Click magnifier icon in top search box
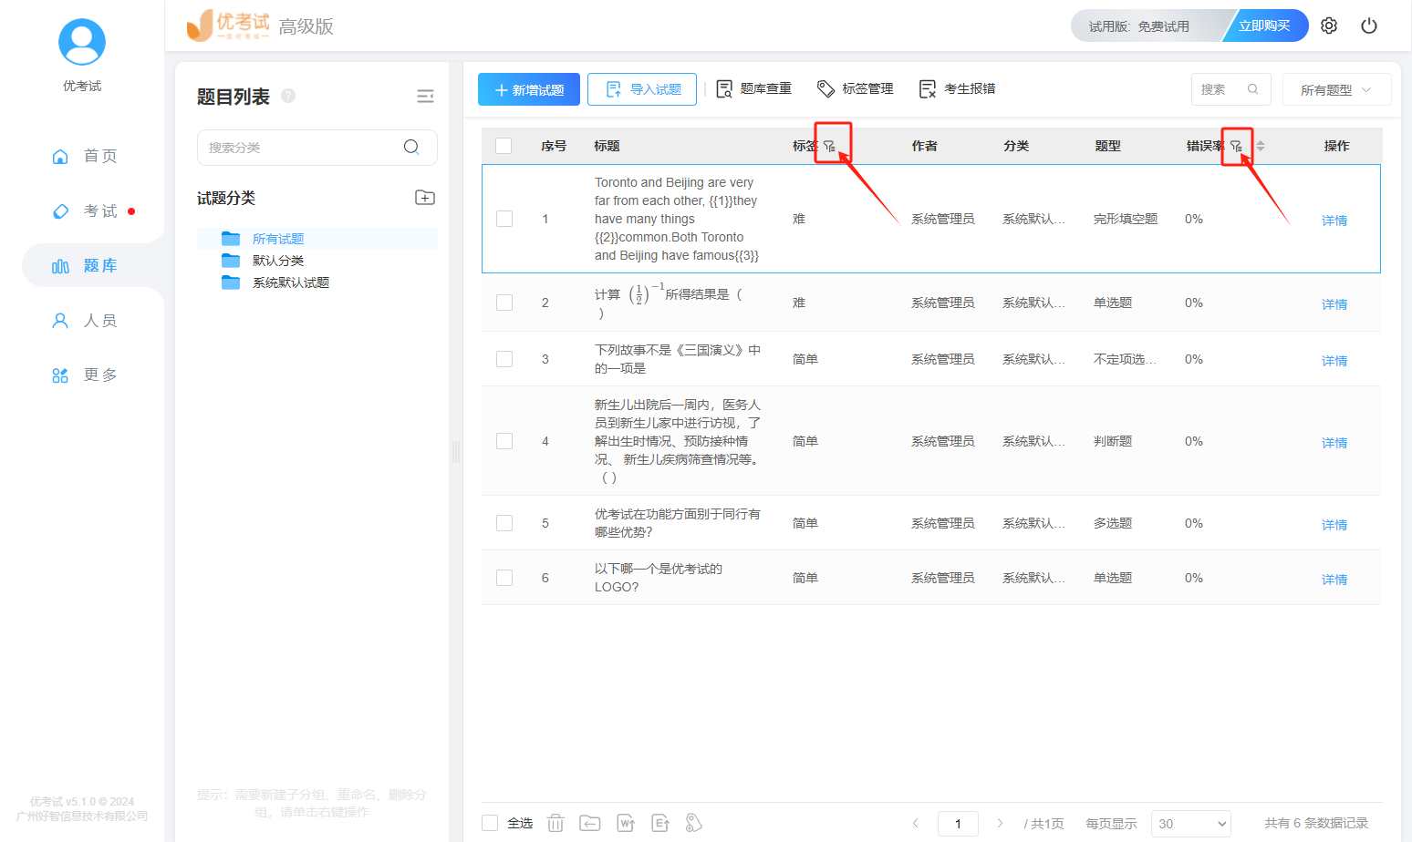The image size is (1412, 842). [x=1253, y=89]
